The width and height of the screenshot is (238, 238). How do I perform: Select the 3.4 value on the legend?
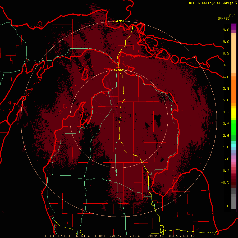click(226, 124)
